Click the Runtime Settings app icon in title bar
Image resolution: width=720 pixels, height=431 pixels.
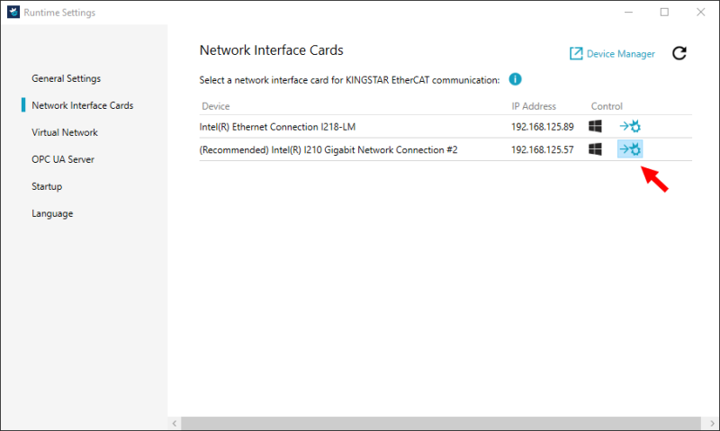12,13
